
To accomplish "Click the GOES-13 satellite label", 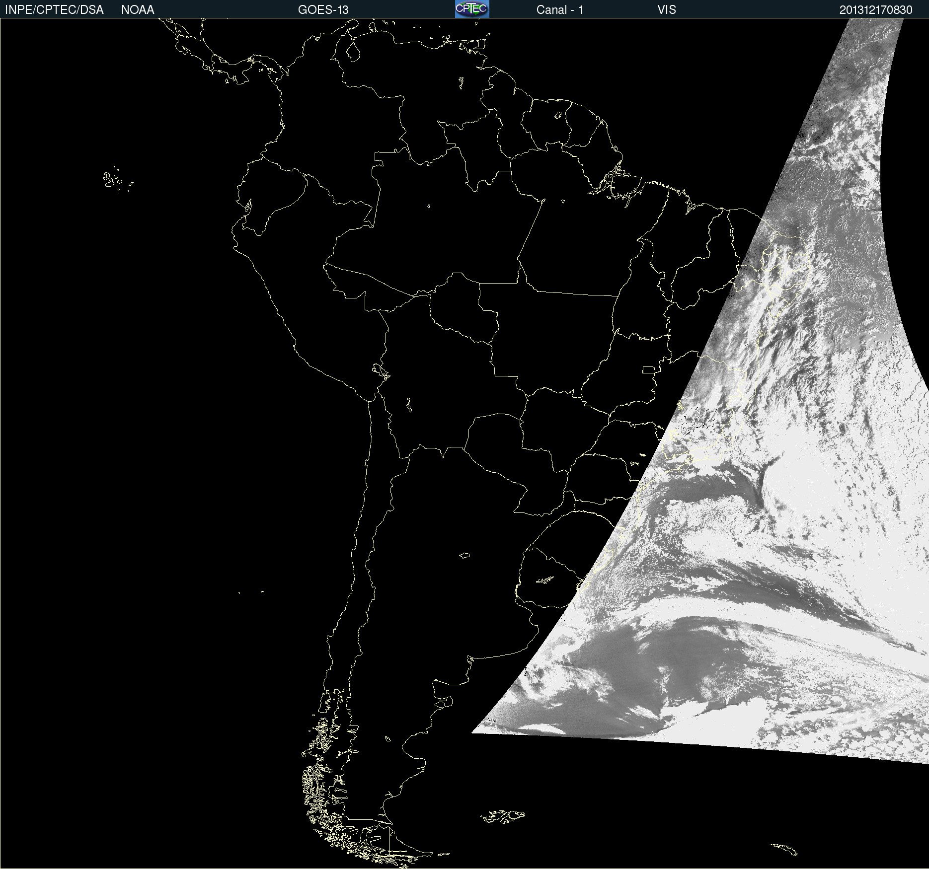I will pyautogui.click(x=323, y=10).
